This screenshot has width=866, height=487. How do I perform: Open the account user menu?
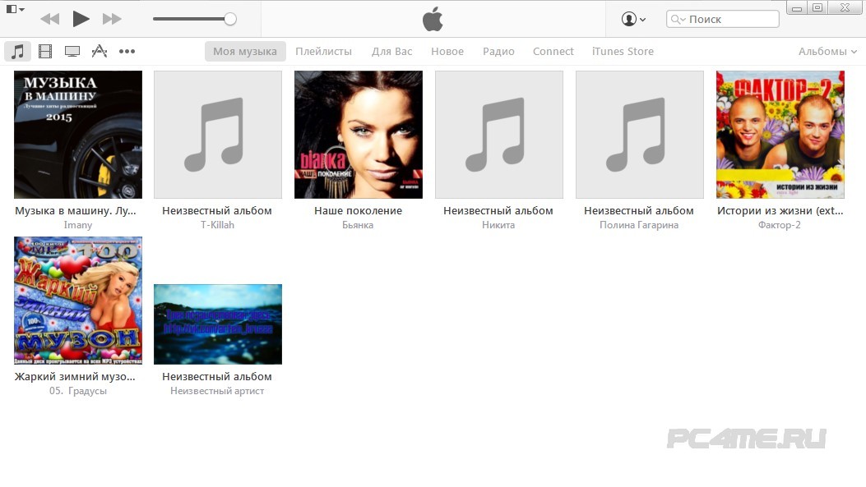tap(633, 19)
